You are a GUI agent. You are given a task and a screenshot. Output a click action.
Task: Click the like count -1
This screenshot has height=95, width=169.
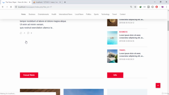coord(24,33)
